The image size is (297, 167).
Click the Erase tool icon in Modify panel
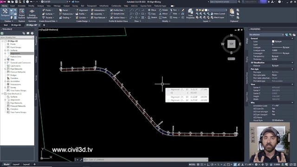[x=183, y=10]
